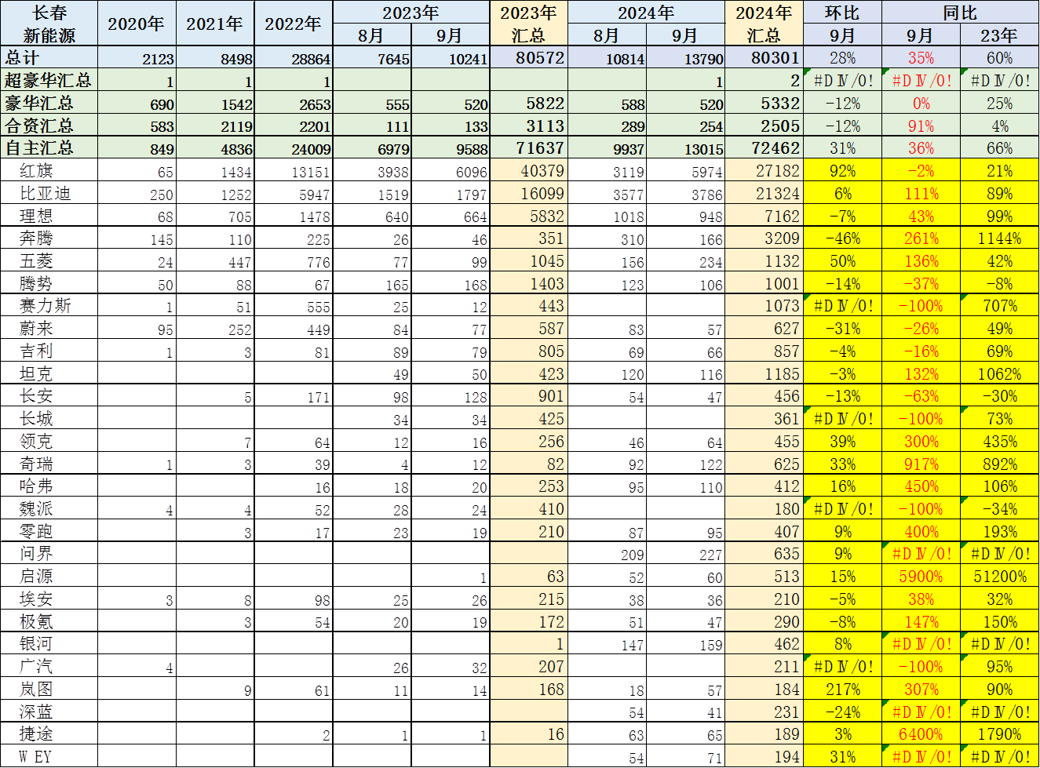Screen dimensions: 1040x768
Task: Click the 28864 cell in 总计 row
Action: (293, 59)
